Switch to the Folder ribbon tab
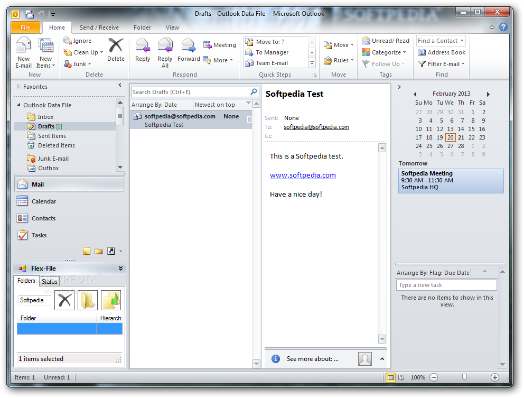 [x=143, y=27]
